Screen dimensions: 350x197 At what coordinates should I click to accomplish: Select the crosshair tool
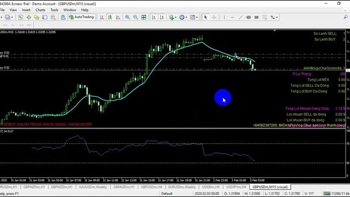tap(214, 17)
